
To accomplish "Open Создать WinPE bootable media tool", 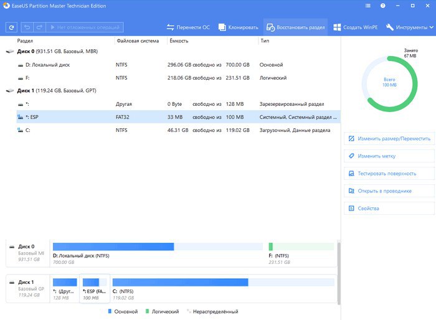I will point(356,27).
